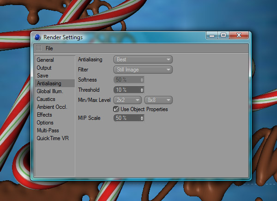Open the Options page
This screenshot has width=277, height=201.
tap(55, 123)
